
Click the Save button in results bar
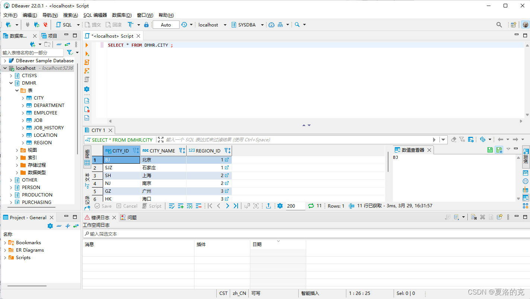[103, 206]
